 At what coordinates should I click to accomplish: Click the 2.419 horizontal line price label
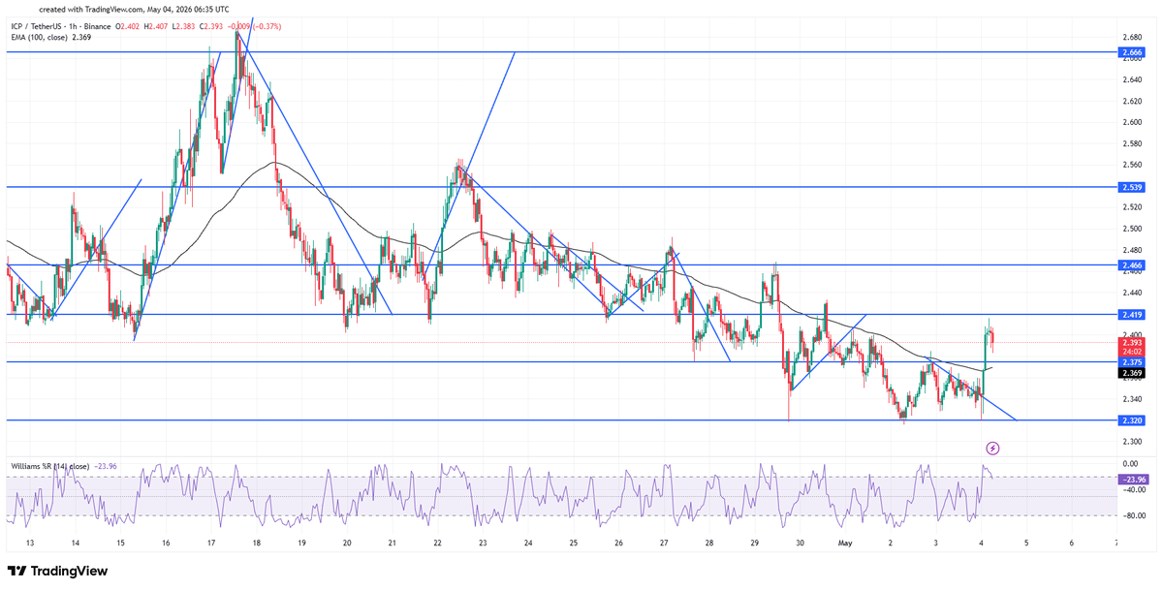[x=1132, y=314]
